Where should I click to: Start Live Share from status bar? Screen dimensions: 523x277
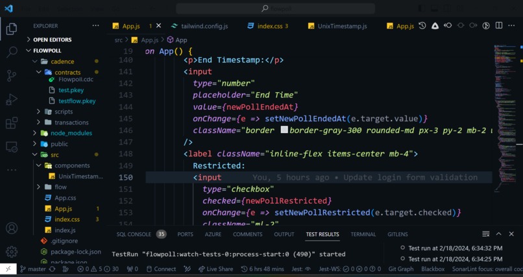click(x=215, y=269)
